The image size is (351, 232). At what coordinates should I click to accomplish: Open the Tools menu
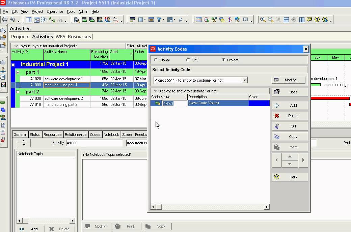(x=71, y=11)
